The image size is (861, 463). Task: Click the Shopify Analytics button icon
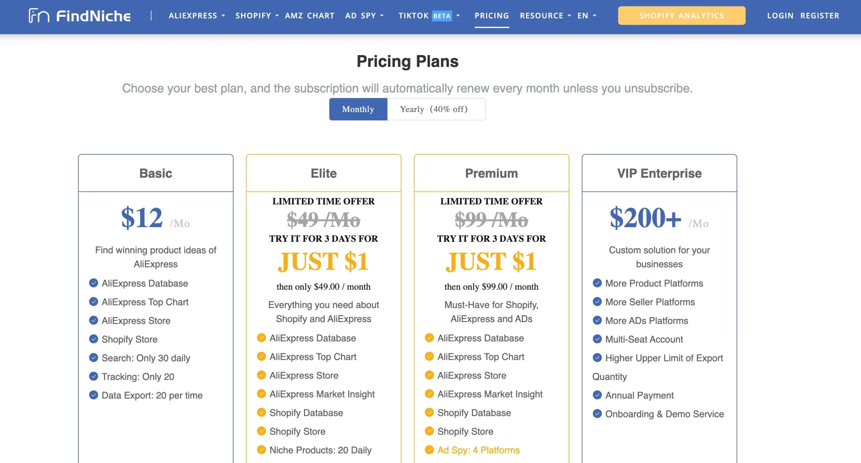point(681,15)
